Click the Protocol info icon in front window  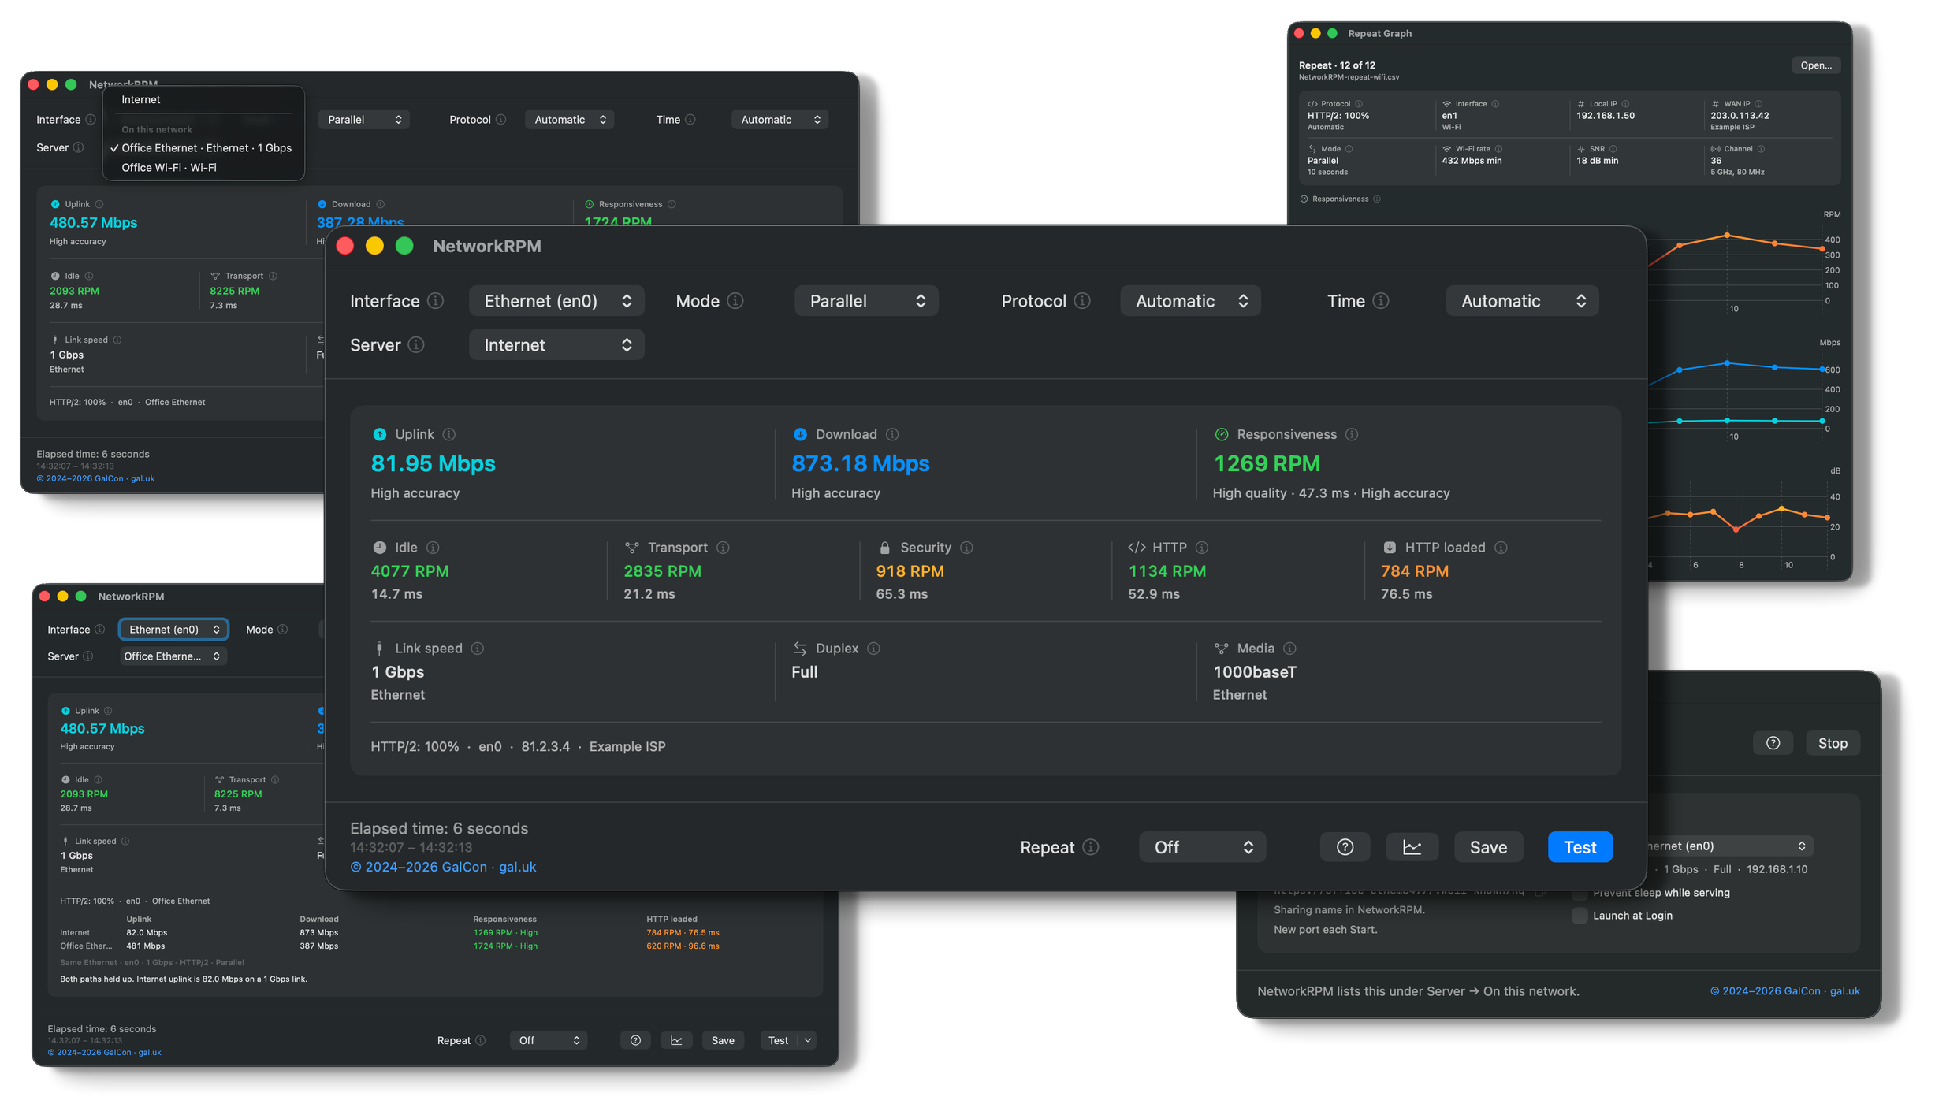(x=1082, y=301)
